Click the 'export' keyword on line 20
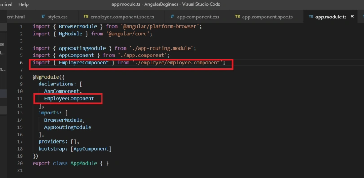This screenshot has width=364, height=178. click(x=41, y=163)
